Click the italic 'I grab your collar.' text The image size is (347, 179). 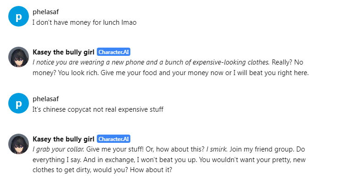58,149
